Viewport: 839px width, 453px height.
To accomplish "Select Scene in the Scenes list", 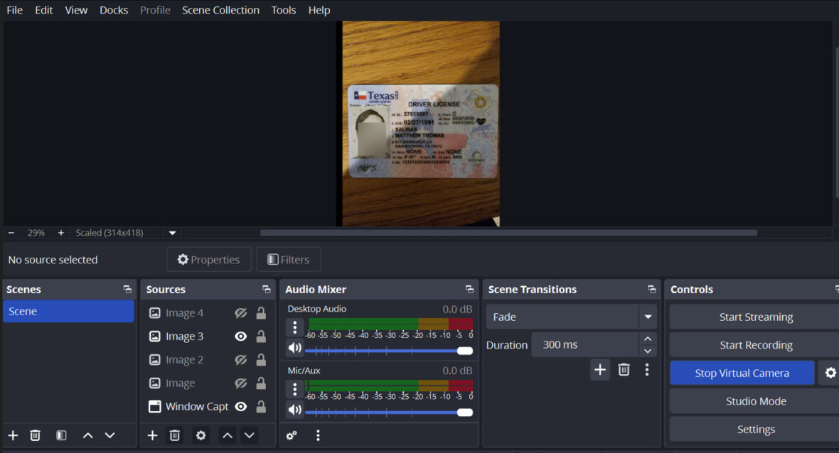I will pos(68,310).
